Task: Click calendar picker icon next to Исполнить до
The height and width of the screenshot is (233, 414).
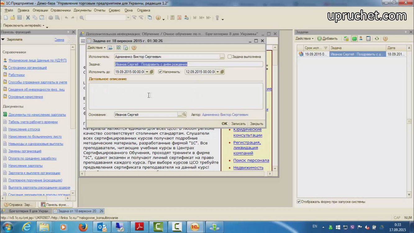Action: [152, 72]
